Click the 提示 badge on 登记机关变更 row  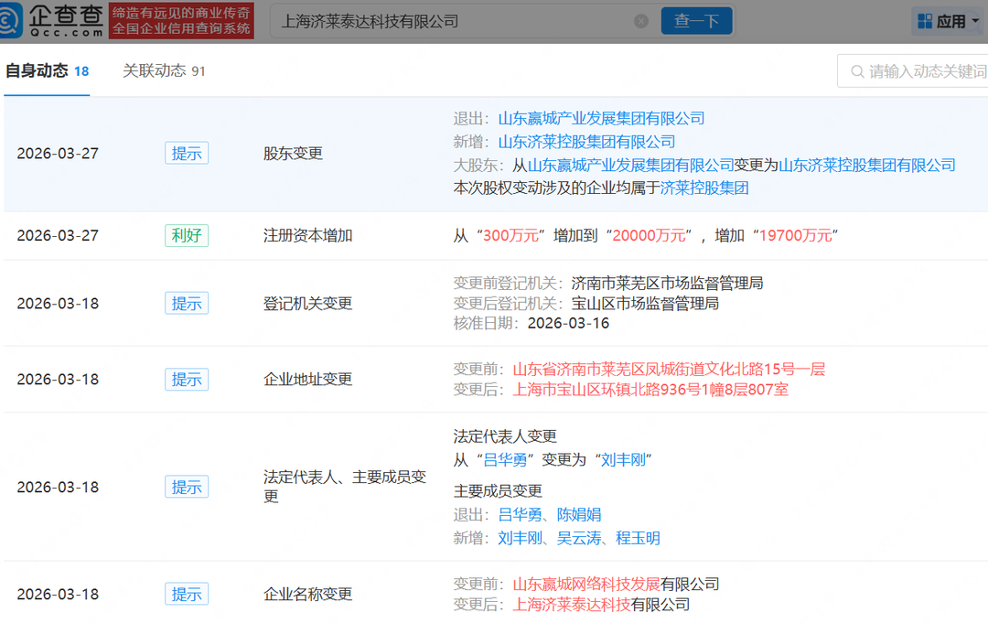tap(186, 302)
